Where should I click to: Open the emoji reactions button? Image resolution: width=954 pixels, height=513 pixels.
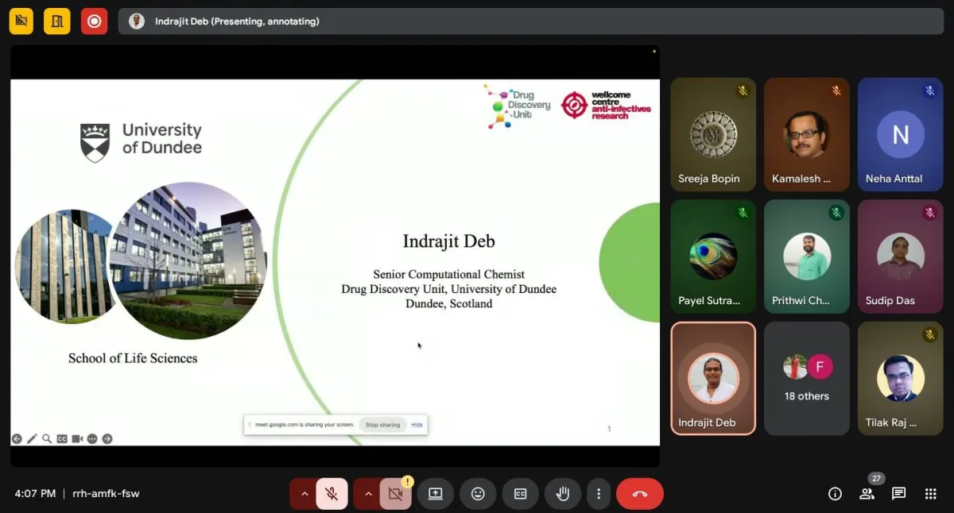478,494
